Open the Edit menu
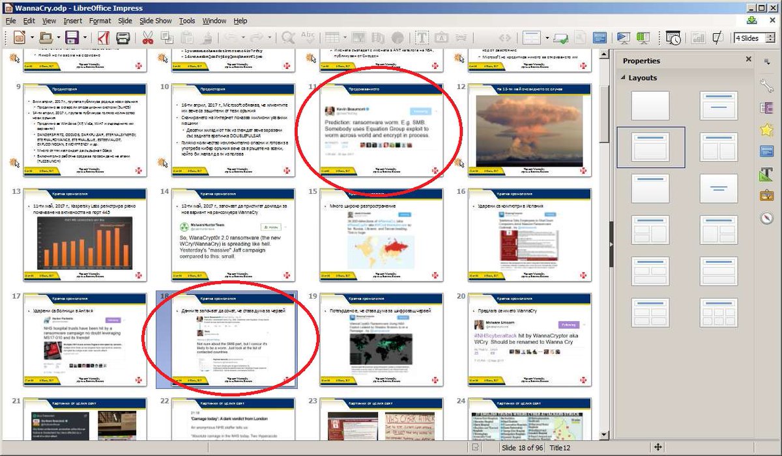This screenshot has height=456, width=782. click(x=29, y=21)
